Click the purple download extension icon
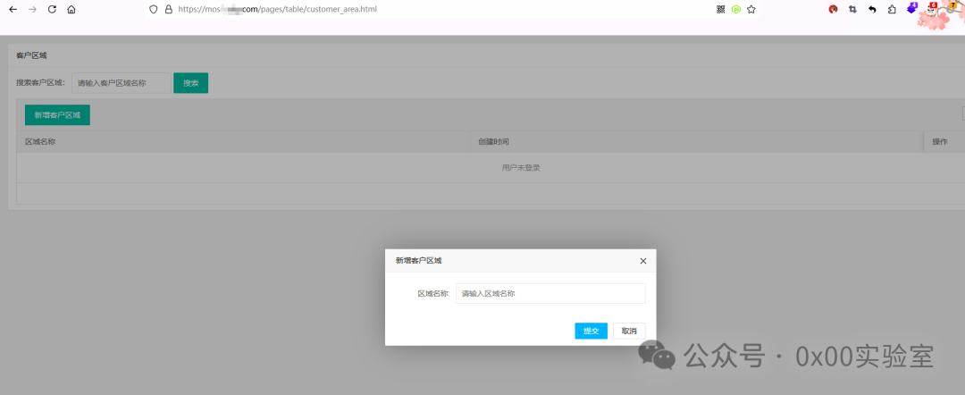The image size is (965, 395). point(912,9)
